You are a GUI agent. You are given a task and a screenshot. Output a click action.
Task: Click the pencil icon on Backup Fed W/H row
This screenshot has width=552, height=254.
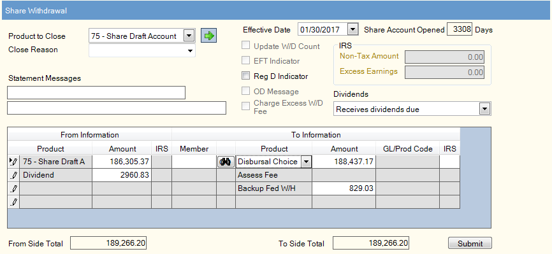tap(13, 188)
